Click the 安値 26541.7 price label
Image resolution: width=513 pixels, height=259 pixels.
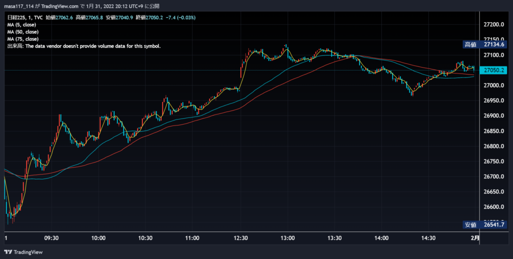[x=485, y=224]
